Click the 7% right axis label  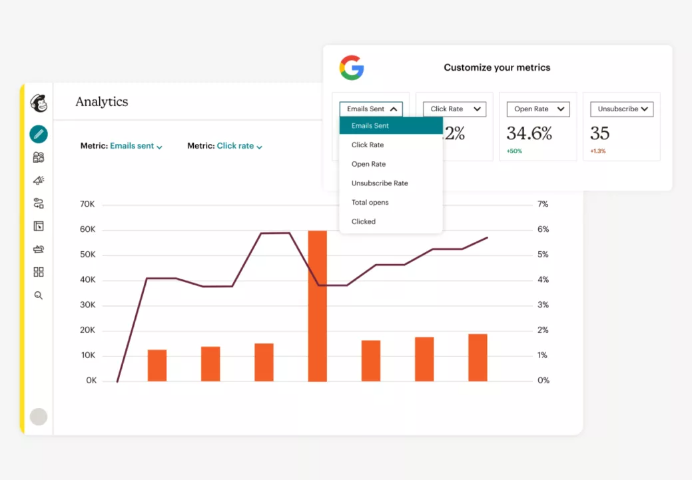click(543, 204)
